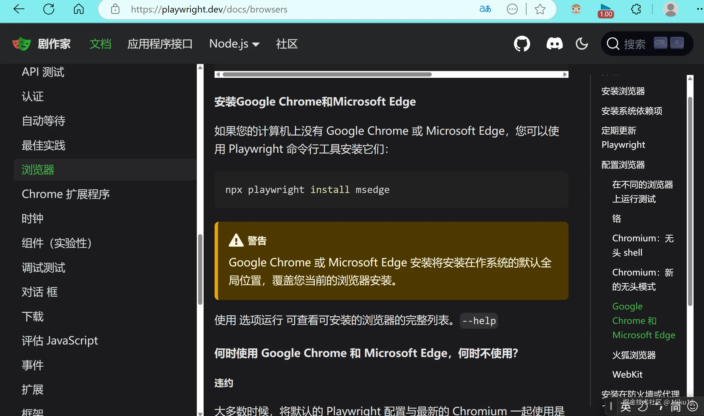
Task: Click right arrow of code block scrollbar
Action: pyautogui.click(x=565, y=74)
